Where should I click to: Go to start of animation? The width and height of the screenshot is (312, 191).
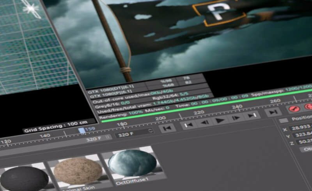point(167,128)
